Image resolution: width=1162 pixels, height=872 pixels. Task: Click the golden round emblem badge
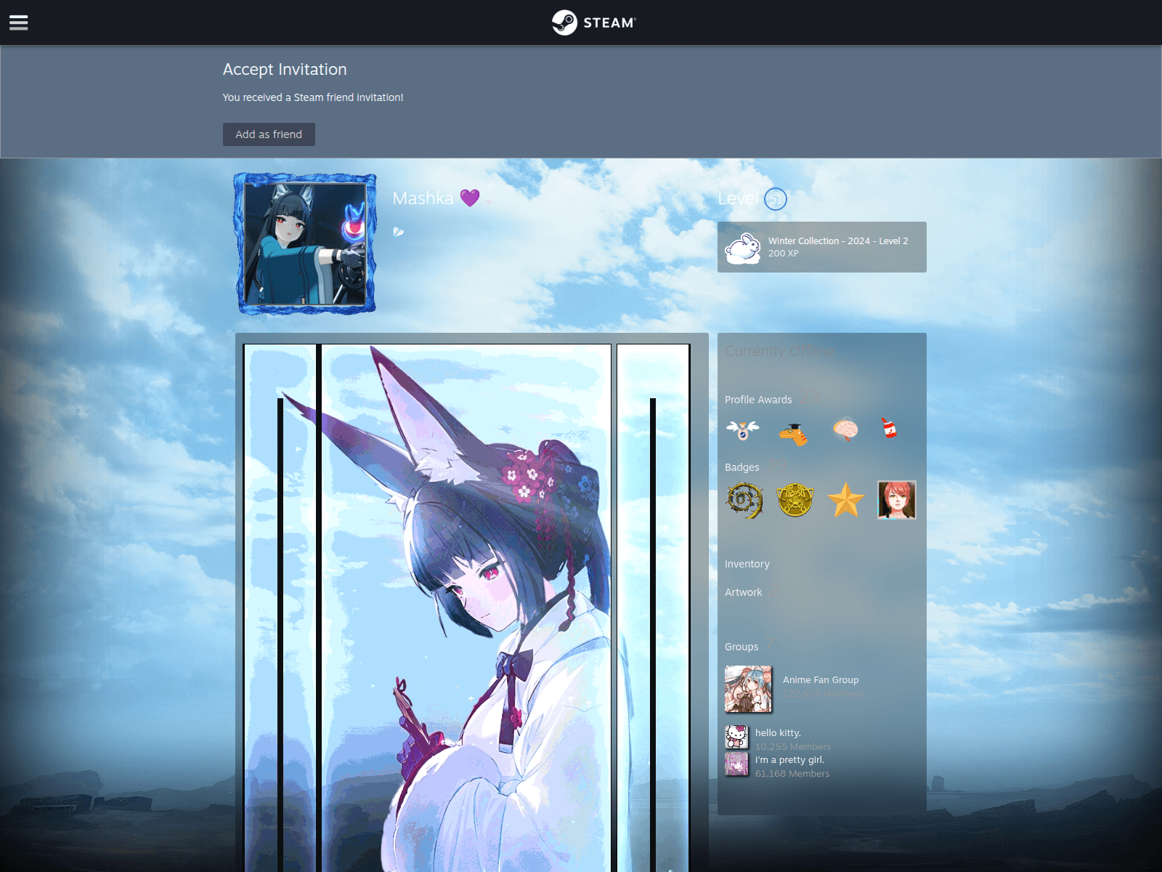point(795,500)
